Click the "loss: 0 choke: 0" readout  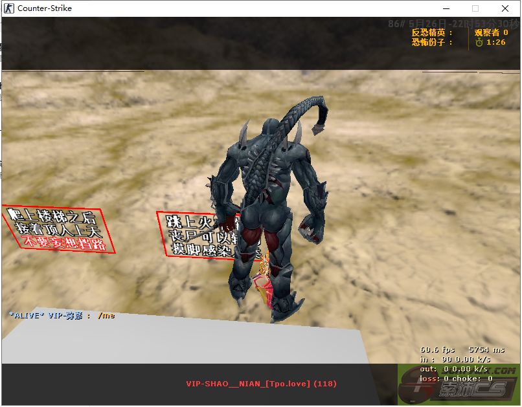pos(457,379)
